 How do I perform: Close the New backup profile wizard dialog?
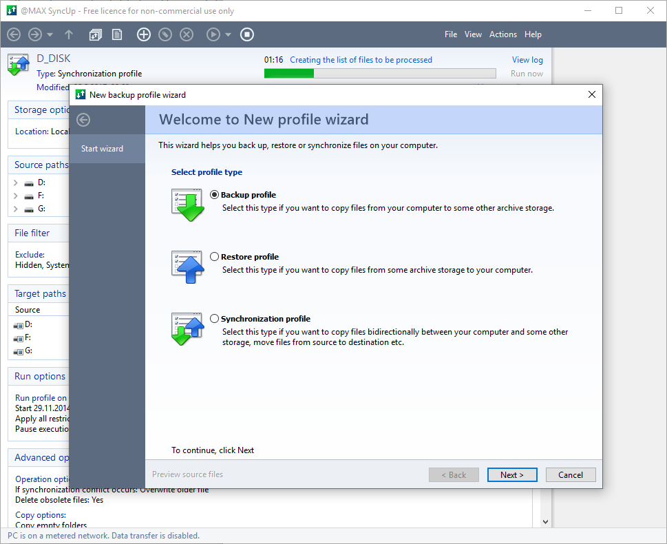click(592, 94)
